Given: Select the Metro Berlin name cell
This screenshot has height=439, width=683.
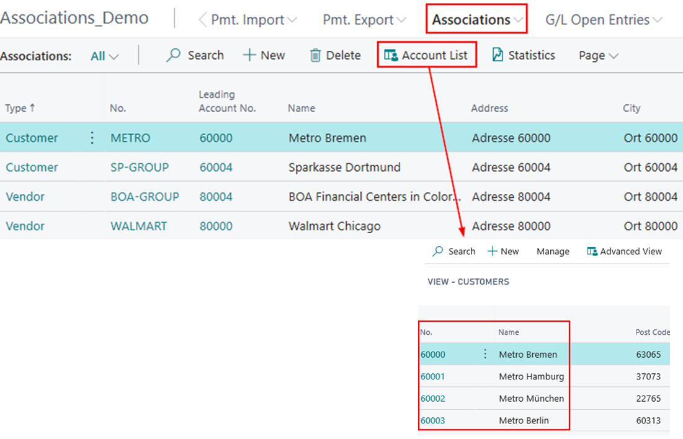Looking at the screenshot, I should tap(524, 420).
